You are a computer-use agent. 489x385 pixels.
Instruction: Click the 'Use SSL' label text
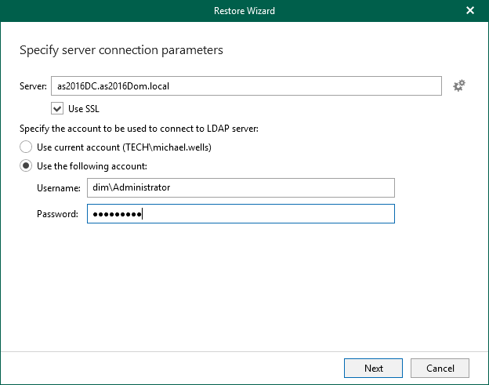click(84, 108)
